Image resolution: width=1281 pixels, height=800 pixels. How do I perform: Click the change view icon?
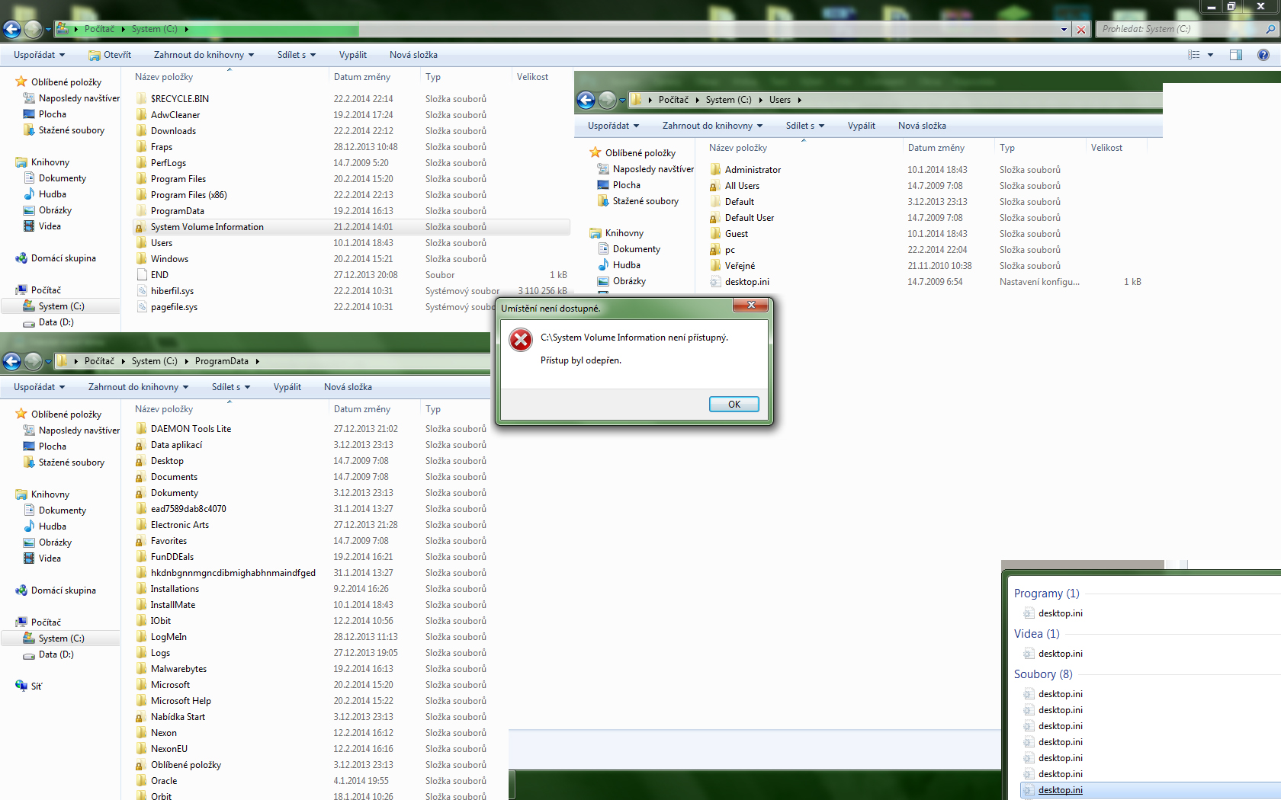[x=1194, y=55]
